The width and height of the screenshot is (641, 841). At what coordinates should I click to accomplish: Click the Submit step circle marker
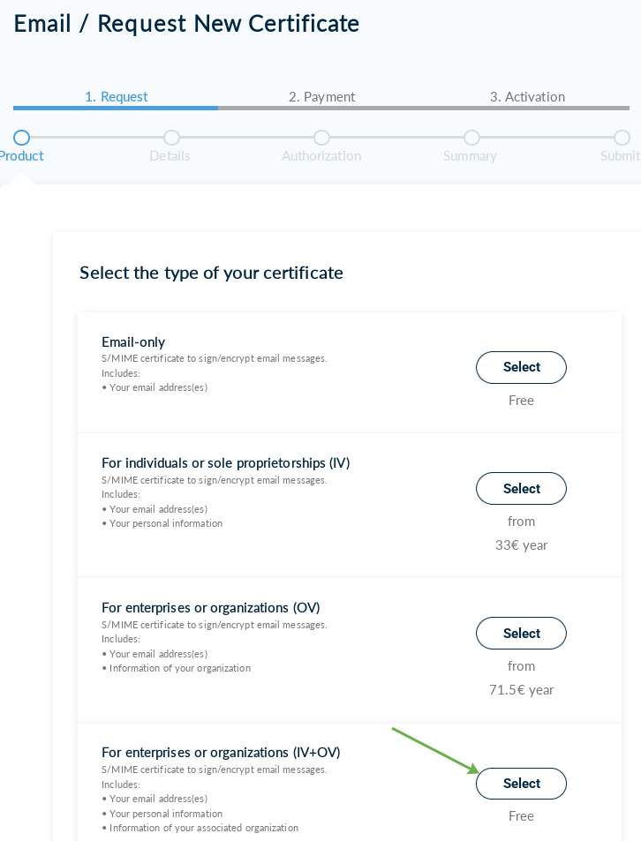coord(622,138)
